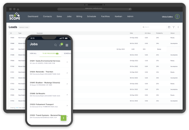Screen dimensions: 189x130
Task: Click the browser window triangle control icon
Action: [18, 9]
